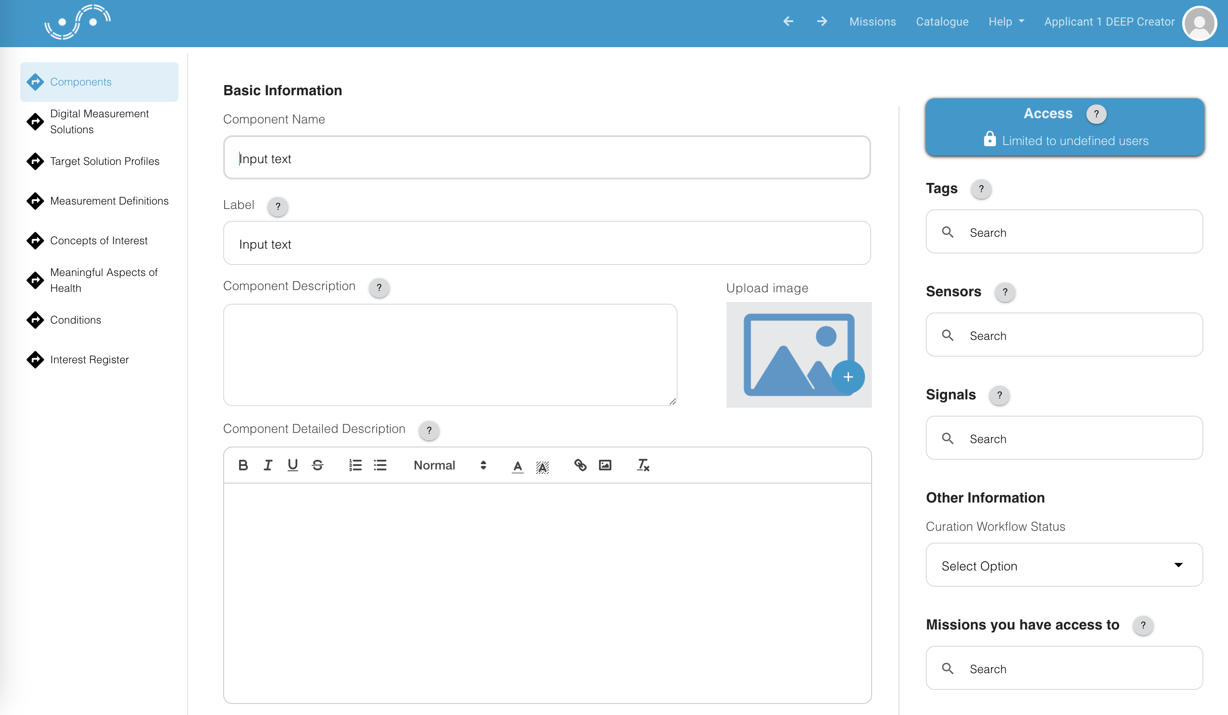Image resolution: width=1228 pixels, height=715 pixels.
Task: Click the Component Description text area
Action: [450, 354]
